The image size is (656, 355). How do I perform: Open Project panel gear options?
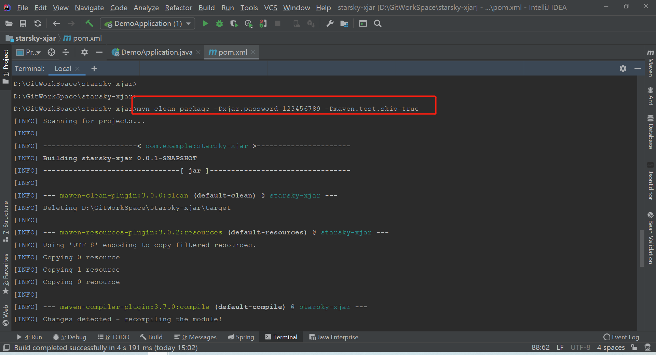[x=84, y=52]
